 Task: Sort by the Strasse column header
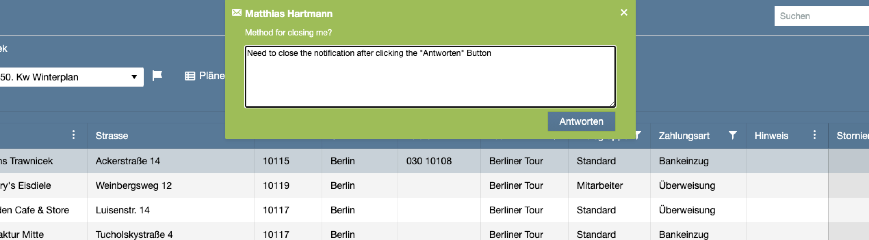pyautogui.click(x=112, y=136)
